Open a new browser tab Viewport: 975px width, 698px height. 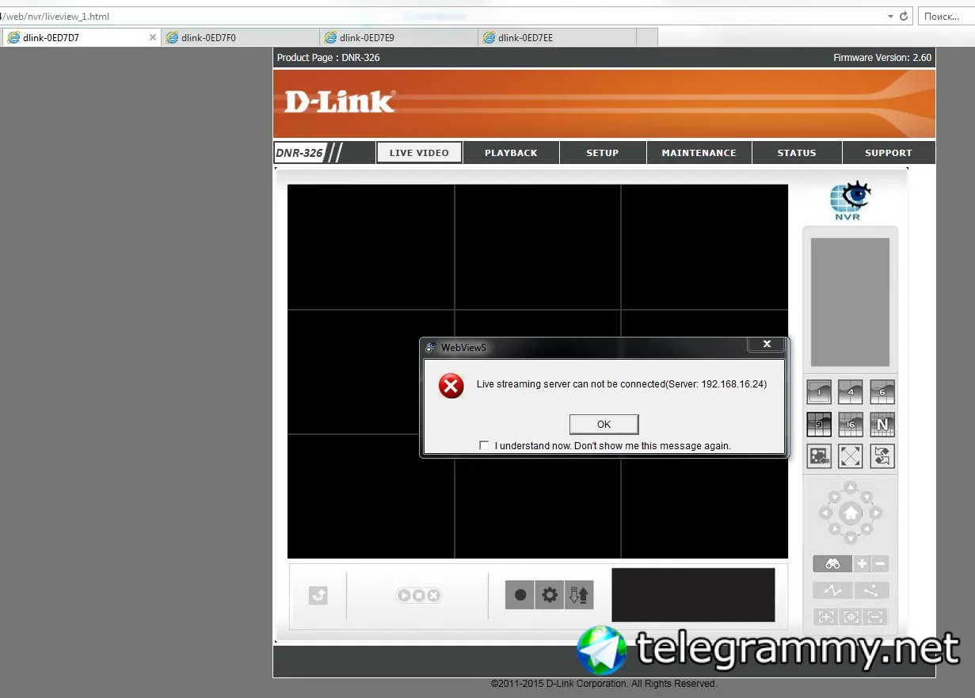click(647, 37)
